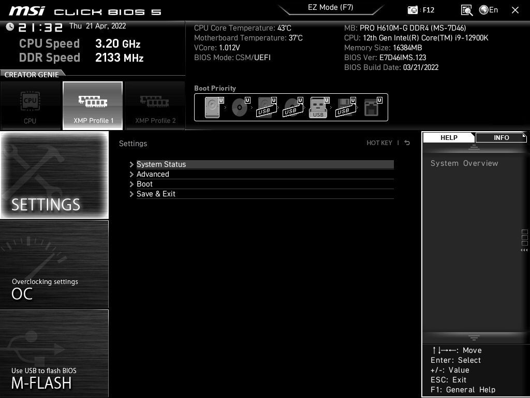Image resolution: width=530 pixels, height=398 pixels.
Task: Open the Boot menu entry
Action: pos(265,184)
